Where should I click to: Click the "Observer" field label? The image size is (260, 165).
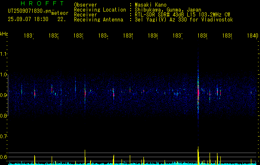[x=86, y=5]
